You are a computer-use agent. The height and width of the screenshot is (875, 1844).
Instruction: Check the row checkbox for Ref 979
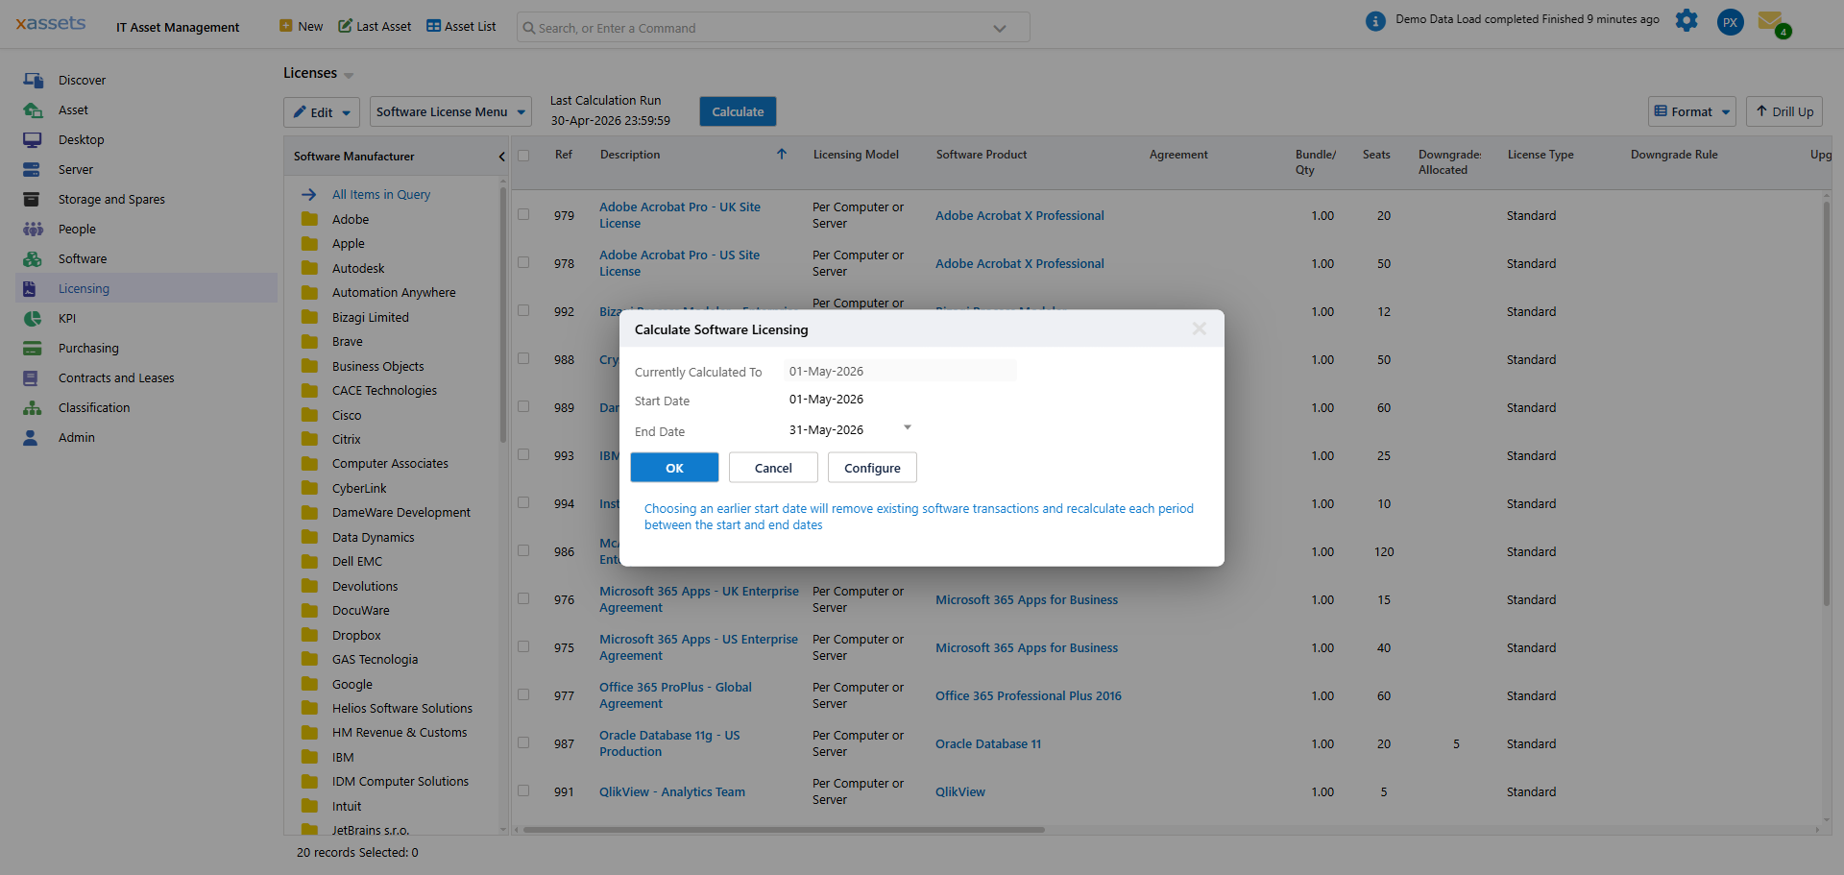pyautogui.click(x=523, y=214)
